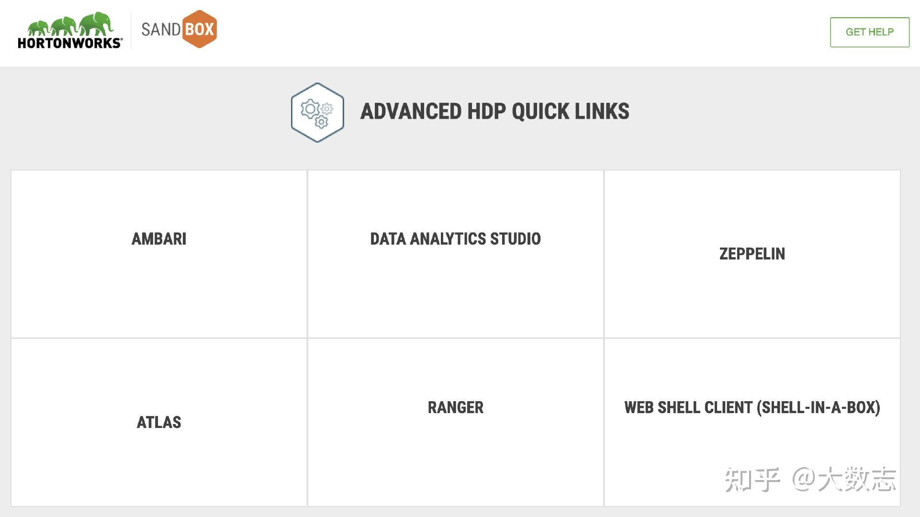The width and height of the screenshot is (920, 517).
Task: Open the Ambari quick link
Action: pyautogui.click(x=159, y=239)
